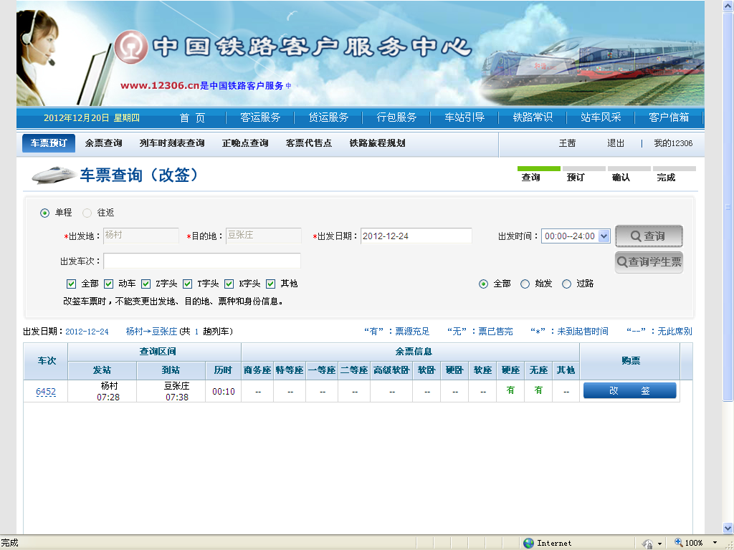
Task: Click the 无座 availability cell 有
Action: point(538,390)
